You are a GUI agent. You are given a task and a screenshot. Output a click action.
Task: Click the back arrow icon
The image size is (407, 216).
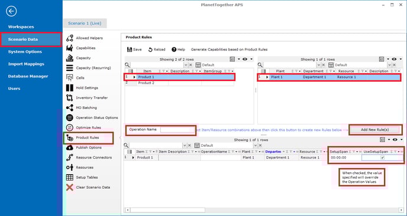[11, 11]
